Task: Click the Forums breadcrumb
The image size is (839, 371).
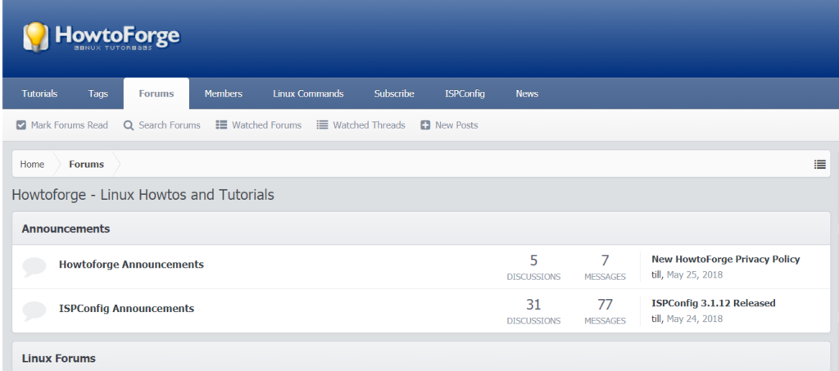Action: click(86, 164)
